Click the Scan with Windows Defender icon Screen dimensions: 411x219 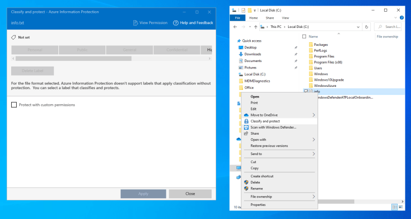click(246, 128)
